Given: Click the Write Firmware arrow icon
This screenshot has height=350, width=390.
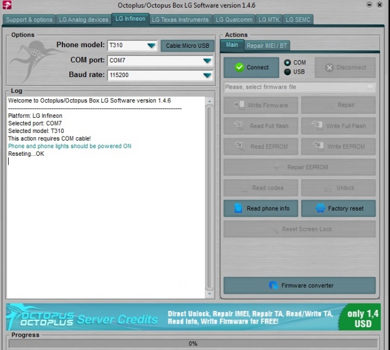Looking at the screenshot, I should pyautogui.click(x=239, y=105).
